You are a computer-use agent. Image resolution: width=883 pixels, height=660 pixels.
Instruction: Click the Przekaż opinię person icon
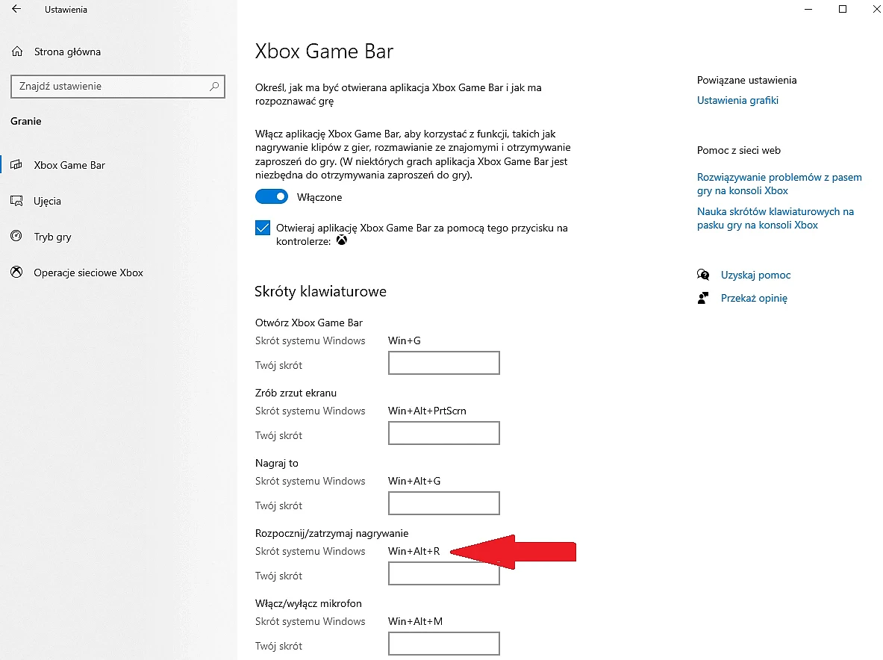(703, 298)
